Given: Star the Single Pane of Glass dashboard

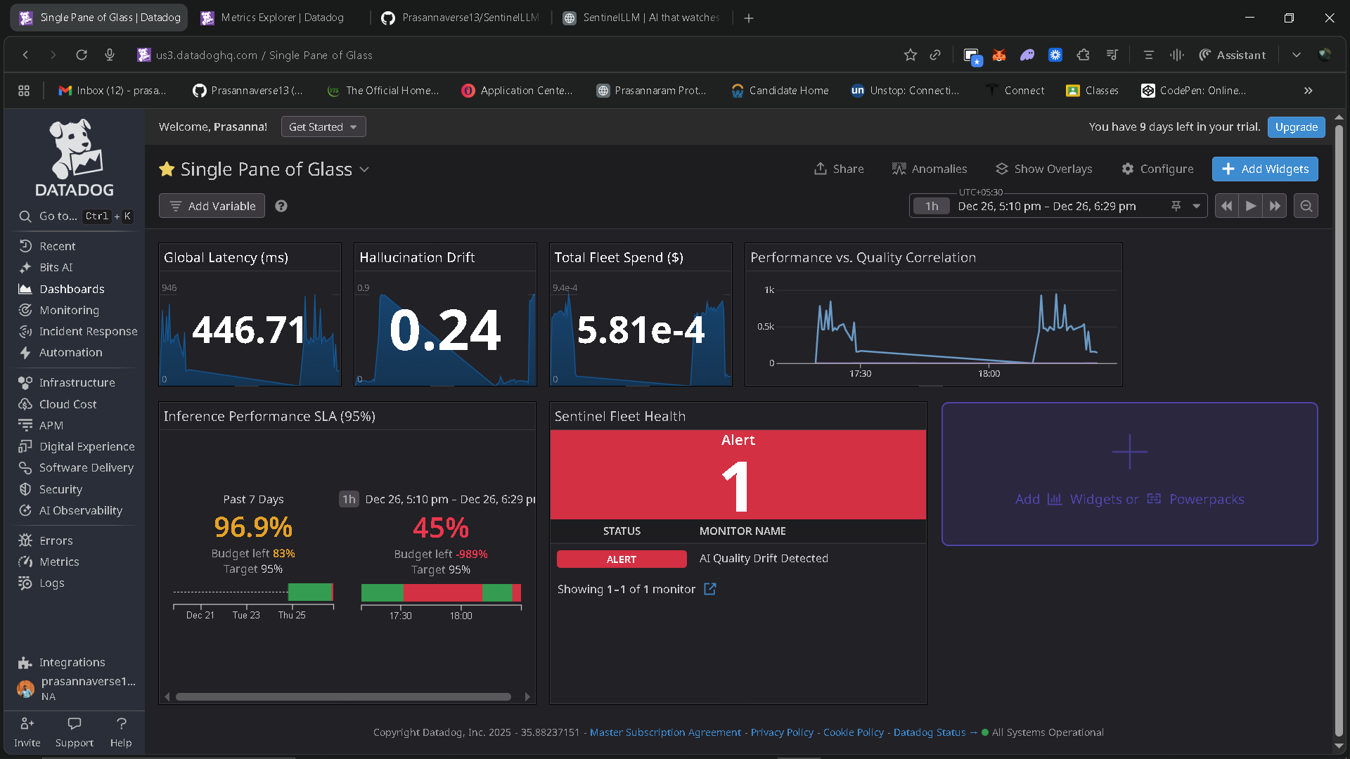Looking at the screenshot, I should click(167, 169).
